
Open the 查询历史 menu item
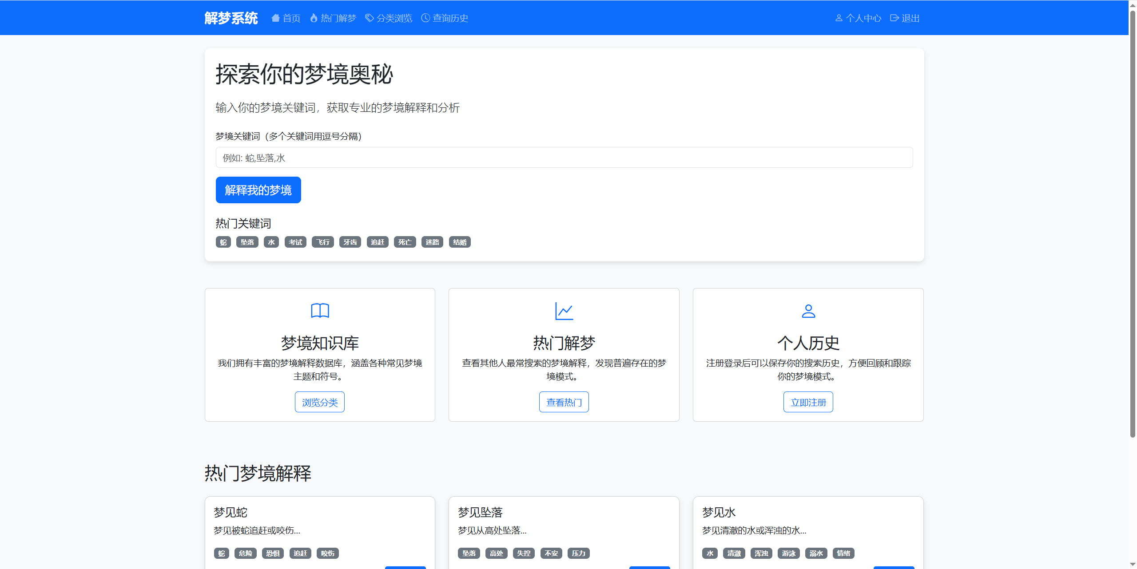[450, 18]
